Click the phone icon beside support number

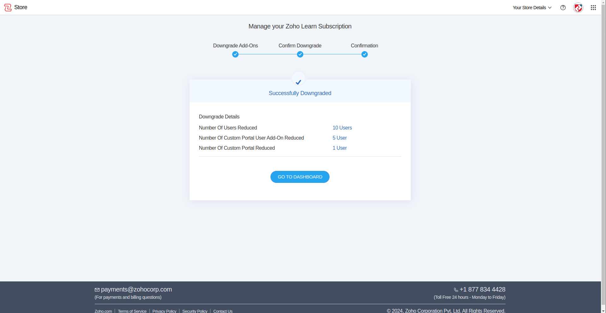(x=456, y=290)
